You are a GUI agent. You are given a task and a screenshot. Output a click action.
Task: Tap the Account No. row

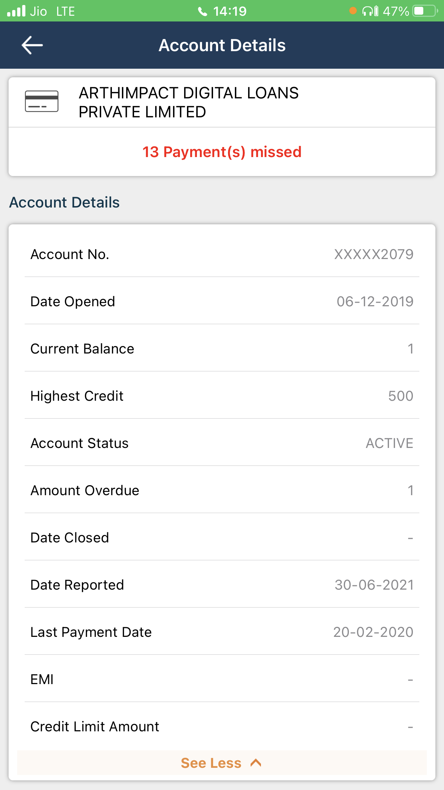[x=222, y=254]
